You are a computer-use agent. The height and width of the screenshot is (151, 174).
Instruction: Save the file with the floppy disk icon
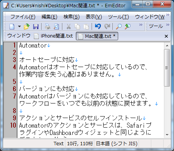point(36,26)
